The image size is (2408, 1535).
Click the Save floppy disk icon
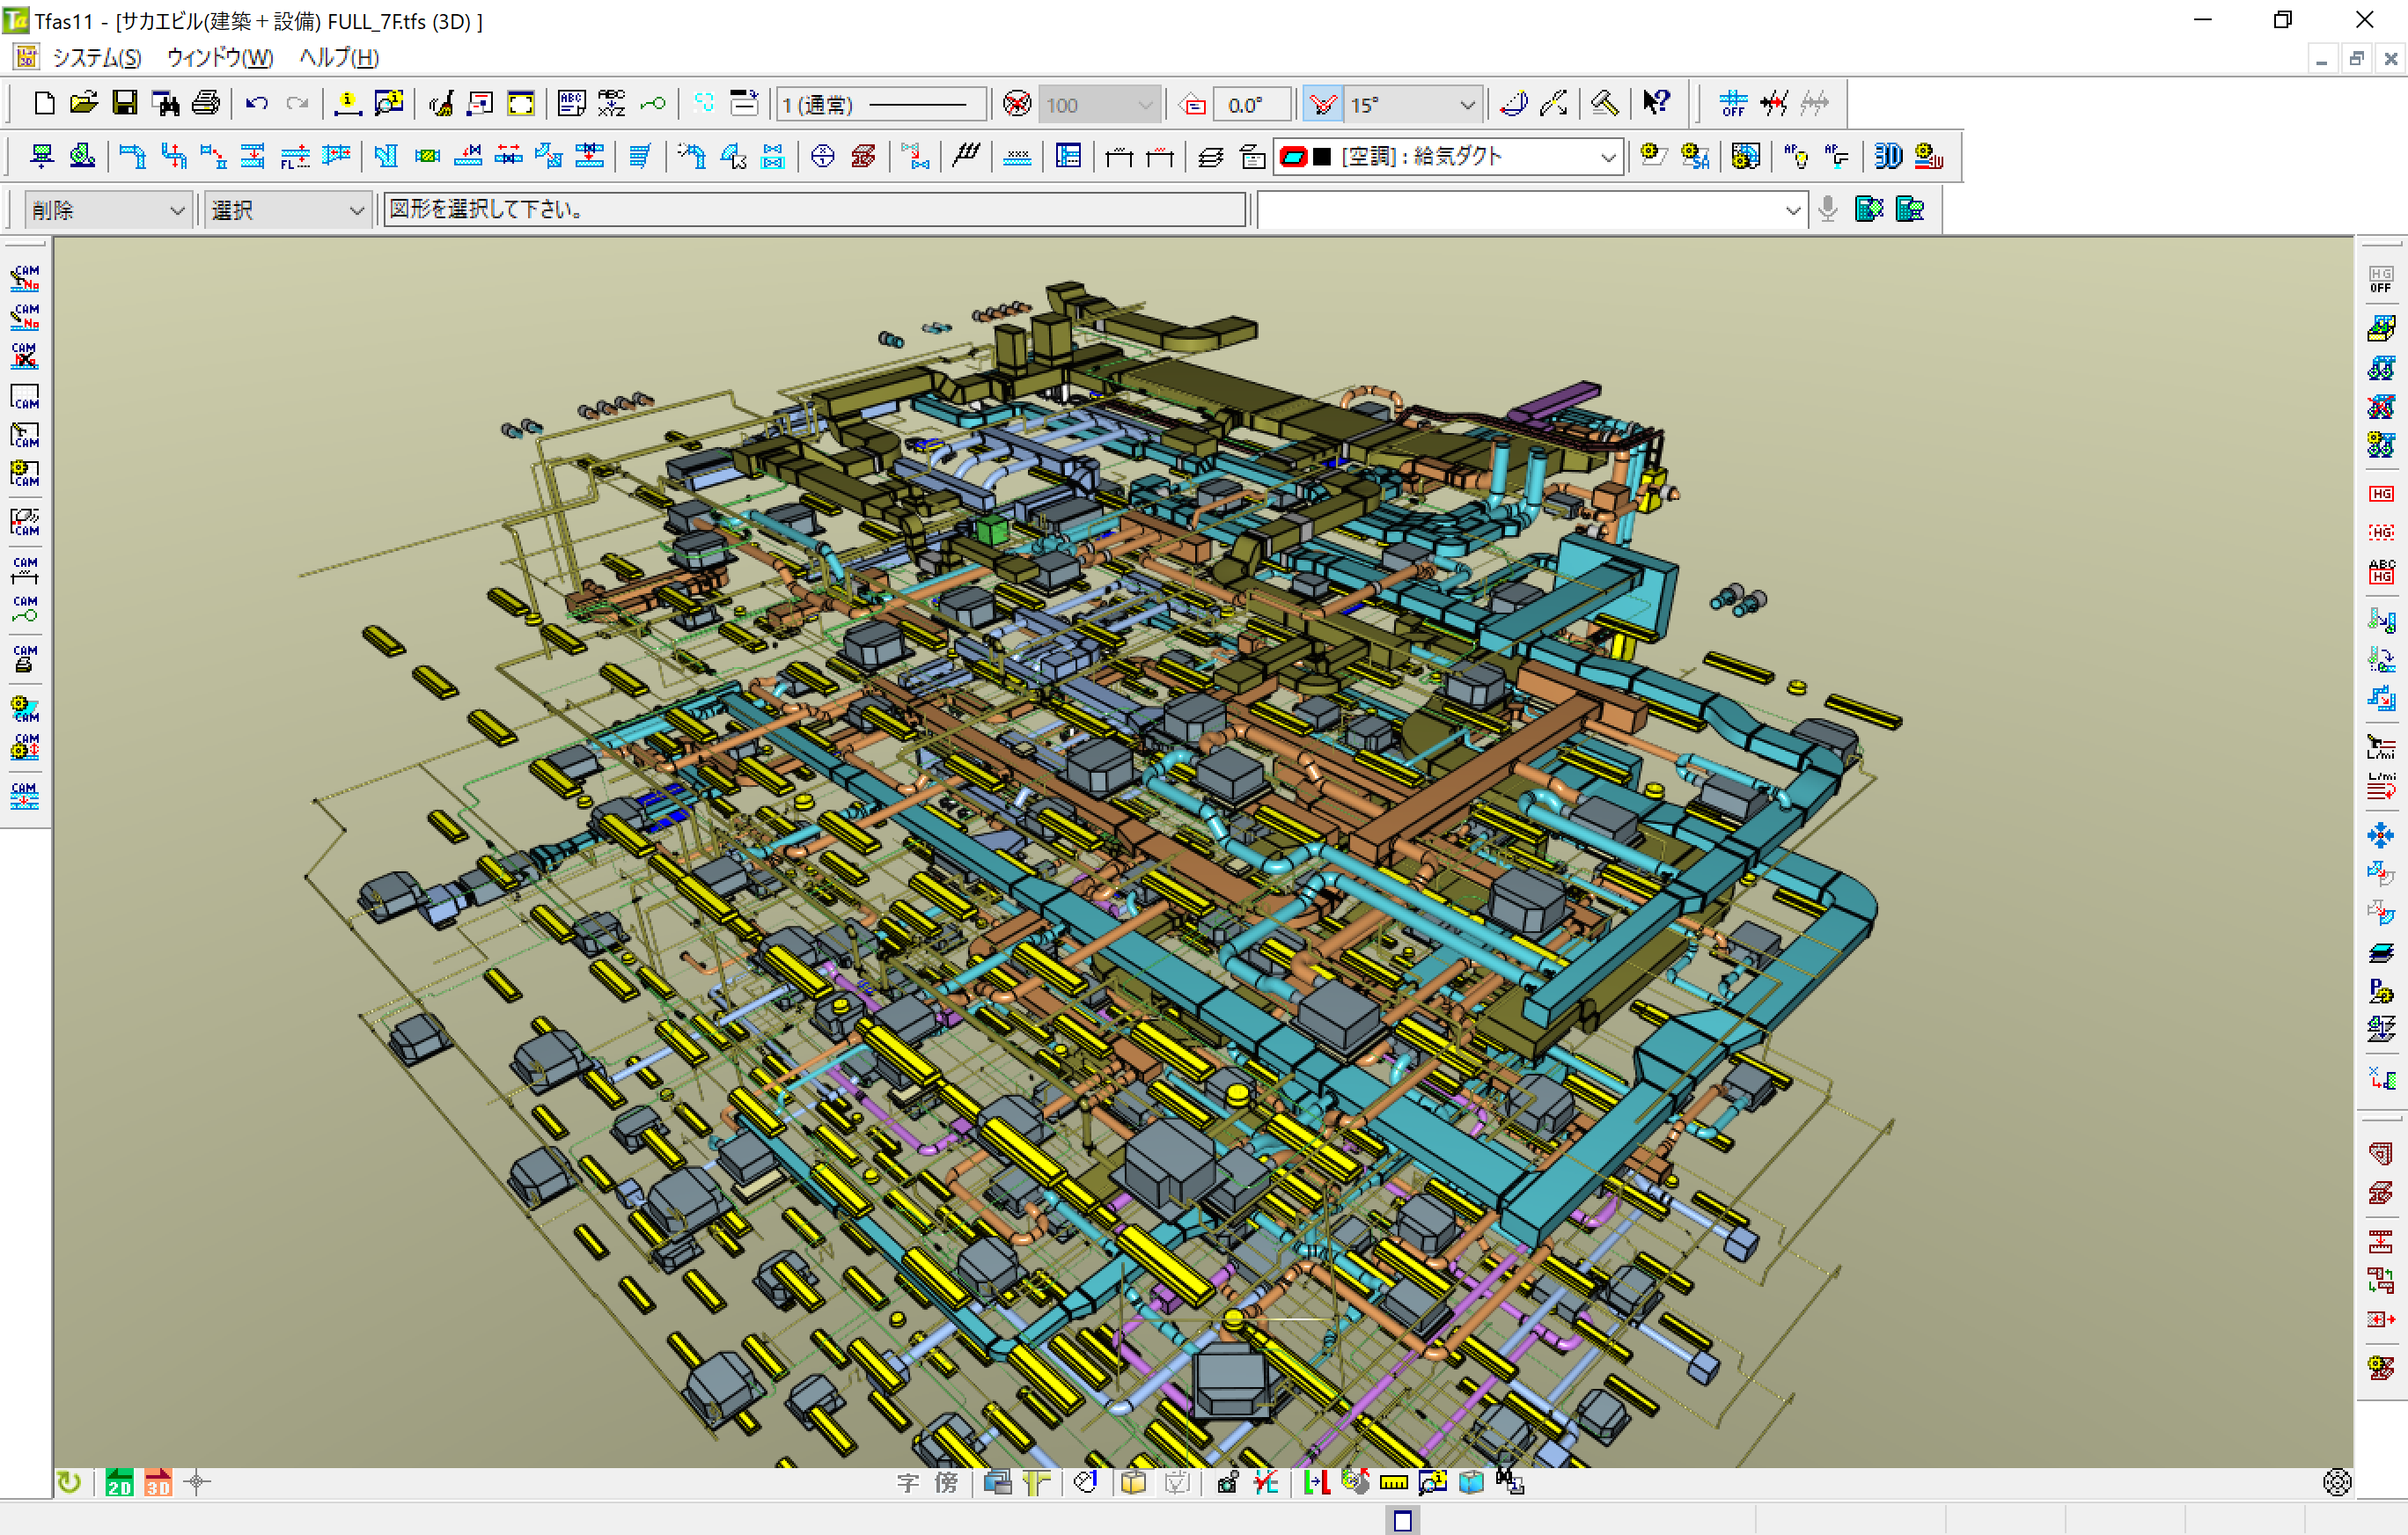point(125,103)
